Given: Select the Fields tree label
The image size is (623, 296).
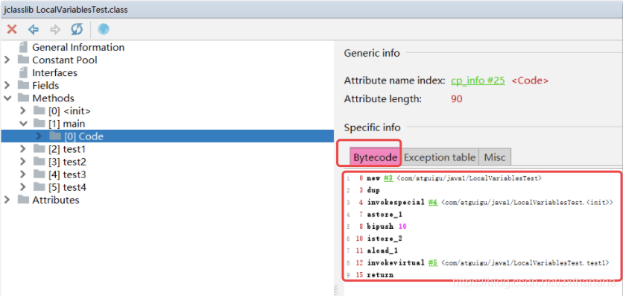Looking at the screenshot, I should click(x=45, y=86).
